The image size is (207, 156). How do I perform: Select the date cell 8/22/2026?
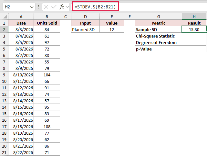pyautogui.click(x=21, y=152)
